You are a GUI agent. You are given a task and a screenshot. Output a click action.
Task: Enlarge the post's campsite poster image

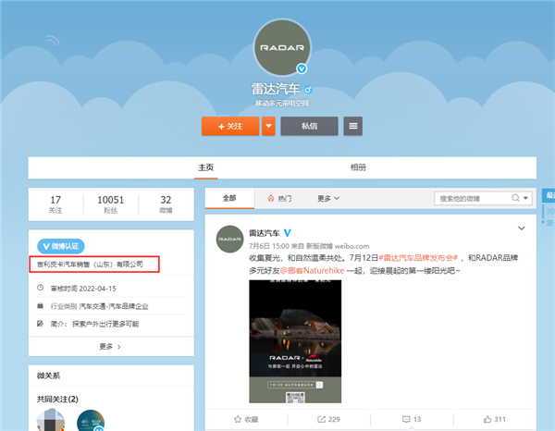point(295,341)
